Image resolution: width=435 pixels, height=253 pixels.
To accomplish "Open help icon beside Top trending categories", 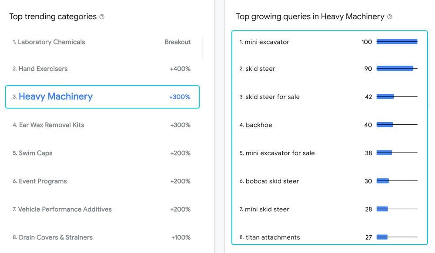I will 102,17.
